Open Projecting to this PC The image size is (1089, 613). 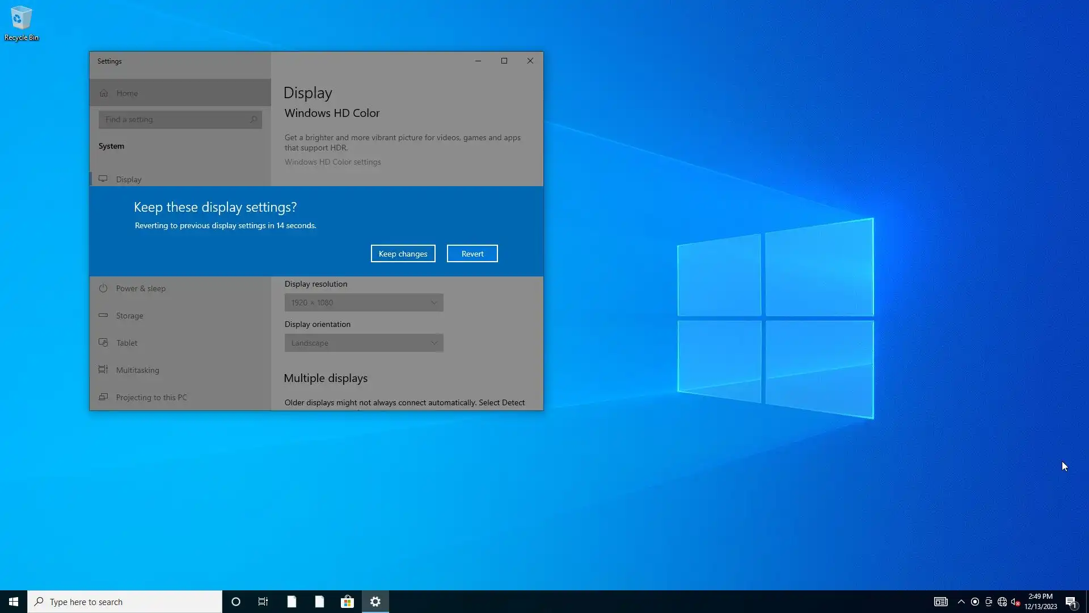point(151,397)
